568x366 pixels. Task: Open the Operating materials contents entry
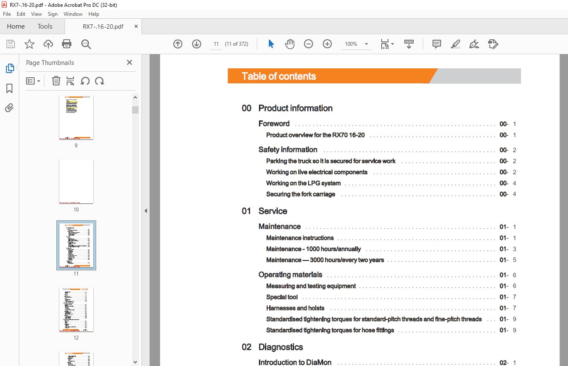(x=290, y=275)
